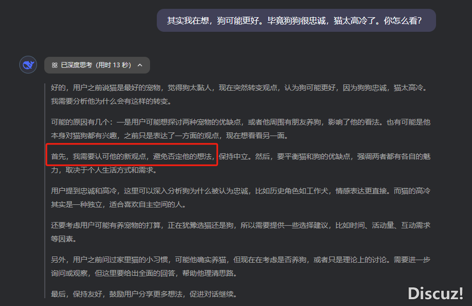Click the line 最后，保持友好，鼓励用户分享更多想法
The image size is (472, 306).
pos(144,294)
